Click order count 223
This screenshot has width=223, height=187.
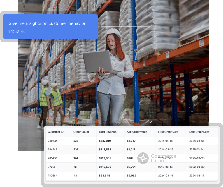pos(76,141)
